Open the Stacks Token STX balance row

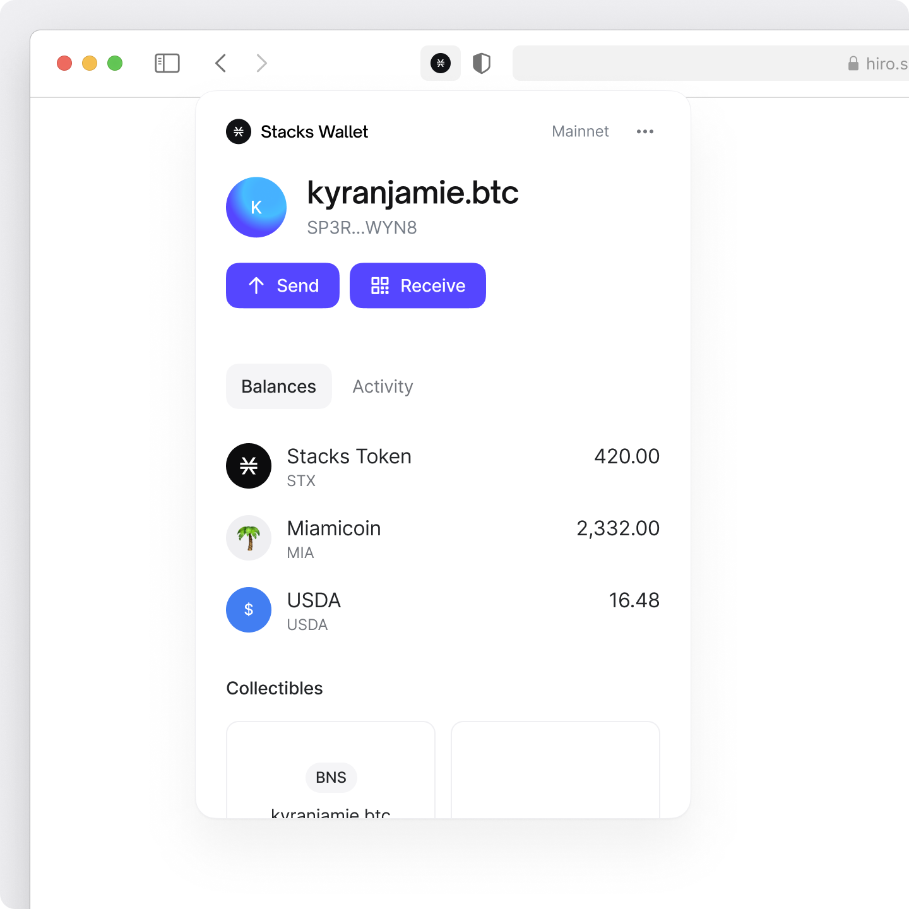(443, 466)
